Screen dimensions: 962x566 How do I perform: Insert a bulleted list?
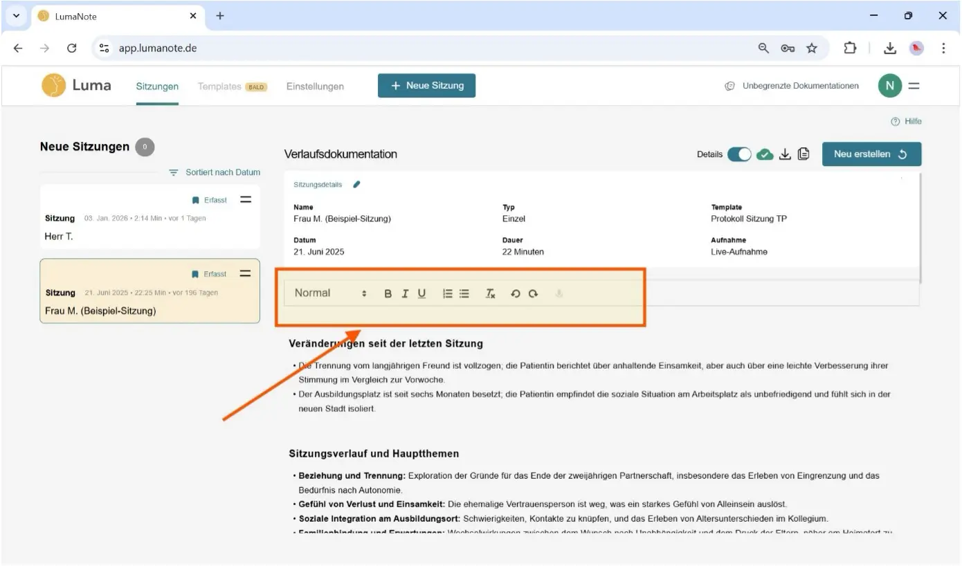pos(464,293)
